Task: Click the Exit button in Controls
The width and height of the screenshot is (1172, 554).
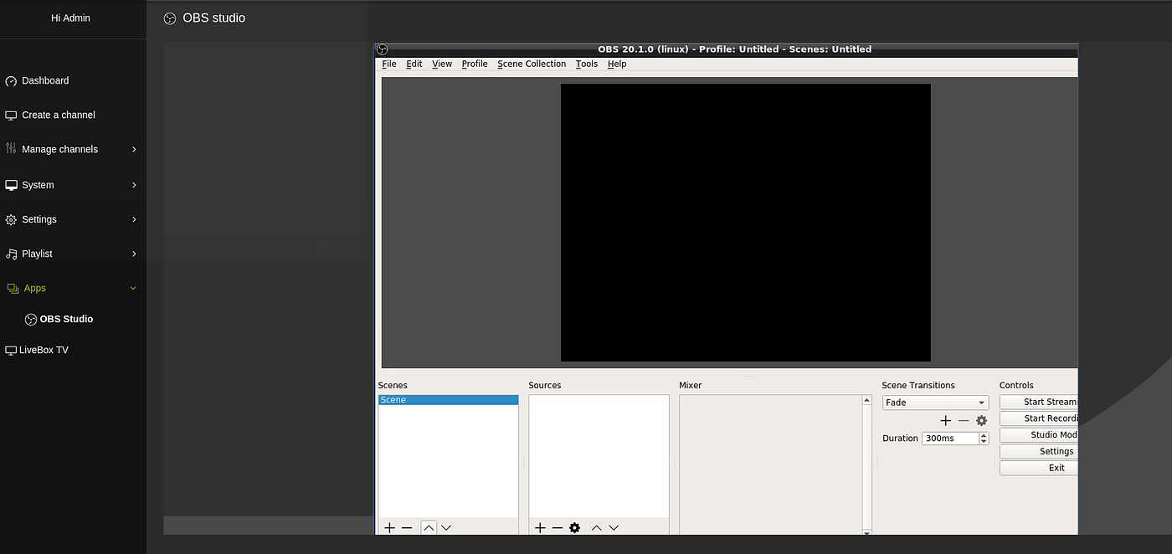Action: 1039,468
